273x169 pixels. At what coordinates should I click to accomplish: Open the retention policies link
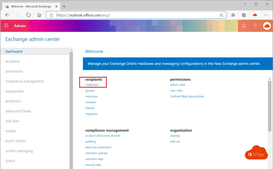[96, 153]
